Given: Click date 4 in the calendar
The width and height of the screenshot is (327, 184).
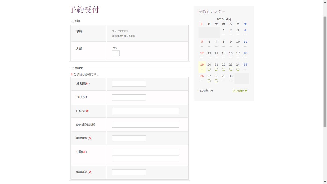Looking at the screenshot, I should 245,30.
